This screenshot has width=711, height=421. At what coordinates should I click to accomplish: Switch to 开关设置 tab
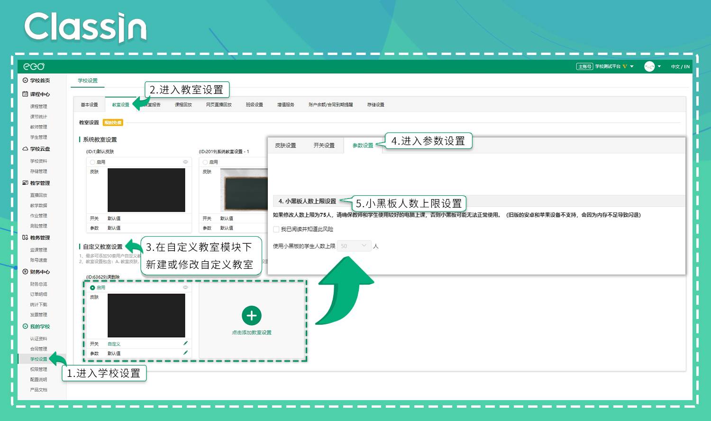point(324,146)
